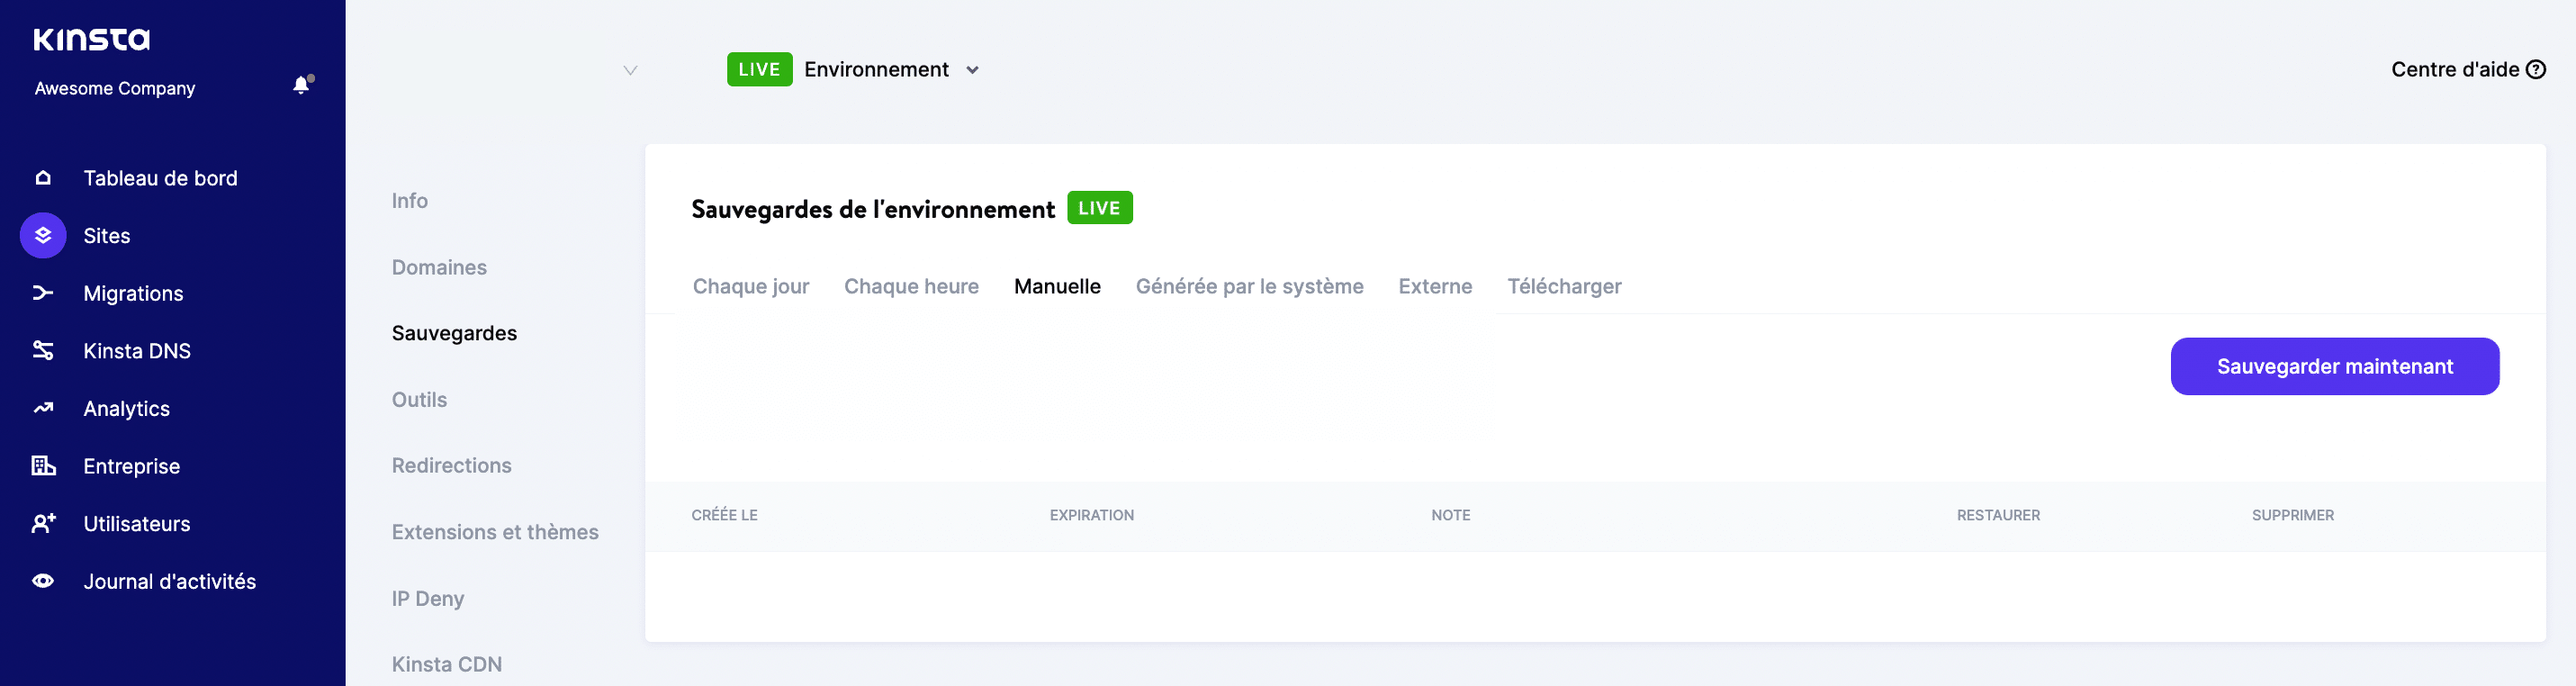Open Analytics page

[126, 408]
